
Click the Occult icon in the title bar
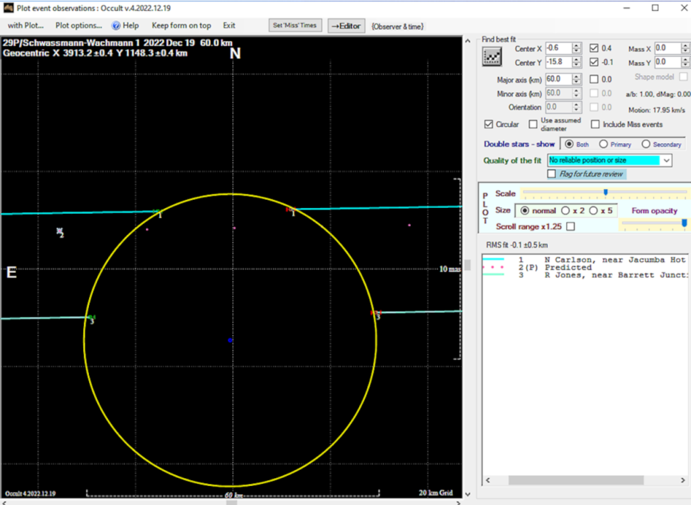click(8, 7)
